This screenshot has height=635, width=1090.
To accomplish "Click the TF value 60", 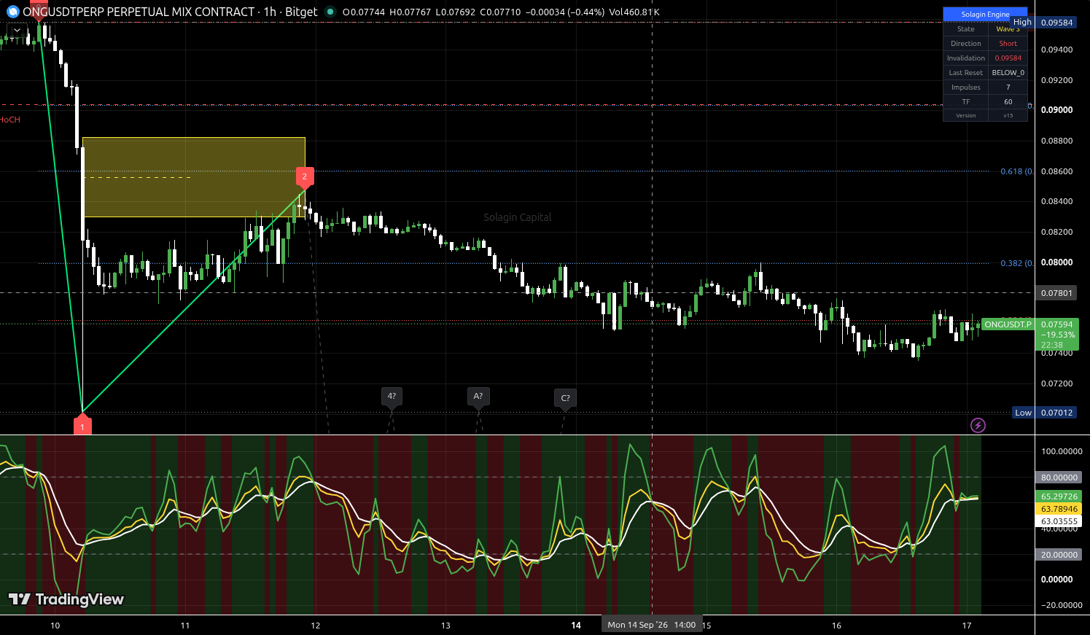I will tap(1008, 102).
